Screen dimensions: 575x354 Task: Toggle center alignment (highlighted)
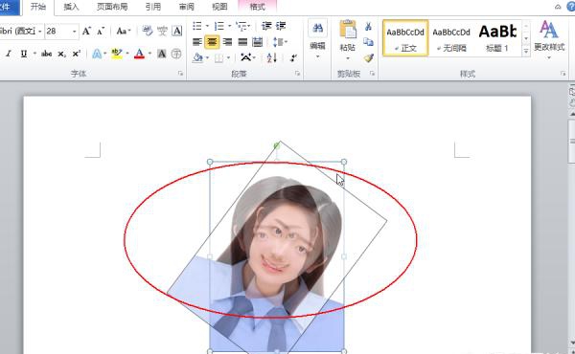pyautogui.click(x=212, y=42)
